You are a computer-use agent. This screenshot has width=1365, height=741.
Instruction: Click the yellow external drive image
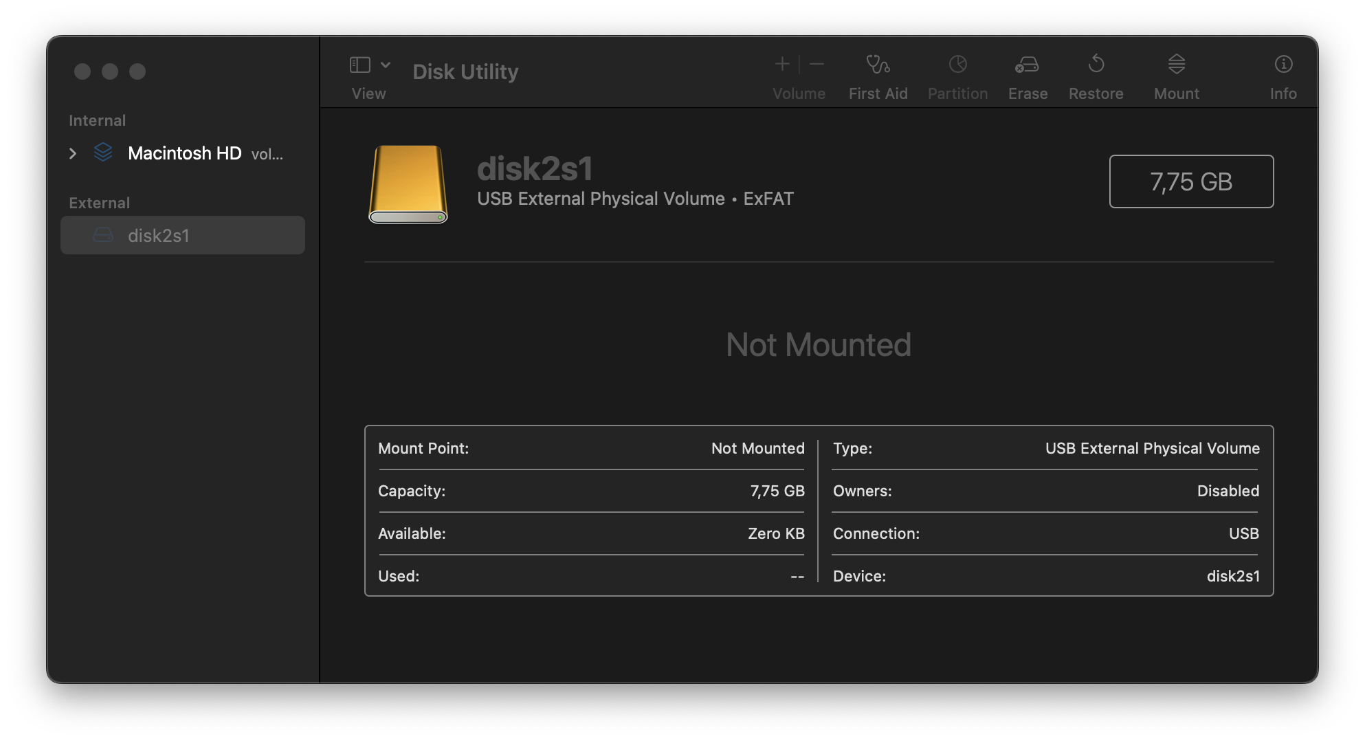[408, 184]
